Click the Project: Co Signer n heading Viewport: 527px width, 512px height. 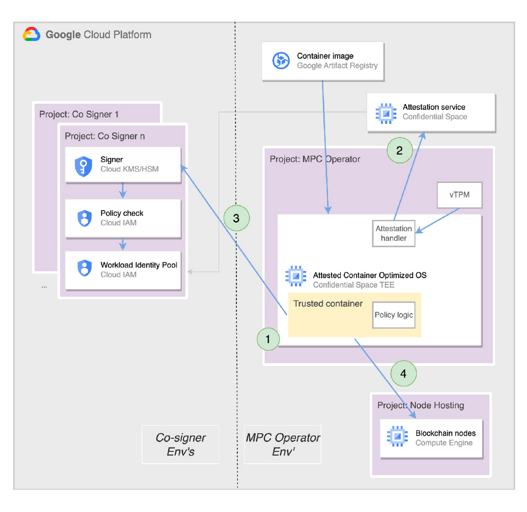(x=105, y=136)
